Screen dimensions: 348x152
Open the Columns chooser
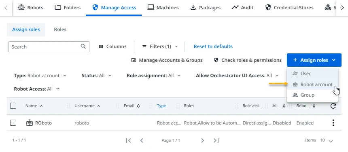(x=112, y=47)
